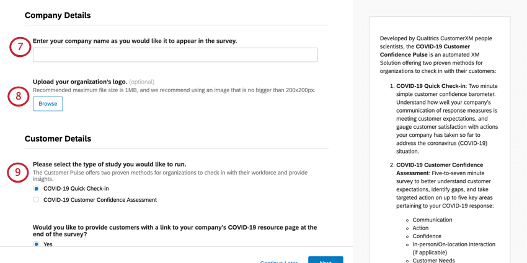Click the Customer Details section heading
This screenshot has width=527, height=263.
click(x=58, y=139)
